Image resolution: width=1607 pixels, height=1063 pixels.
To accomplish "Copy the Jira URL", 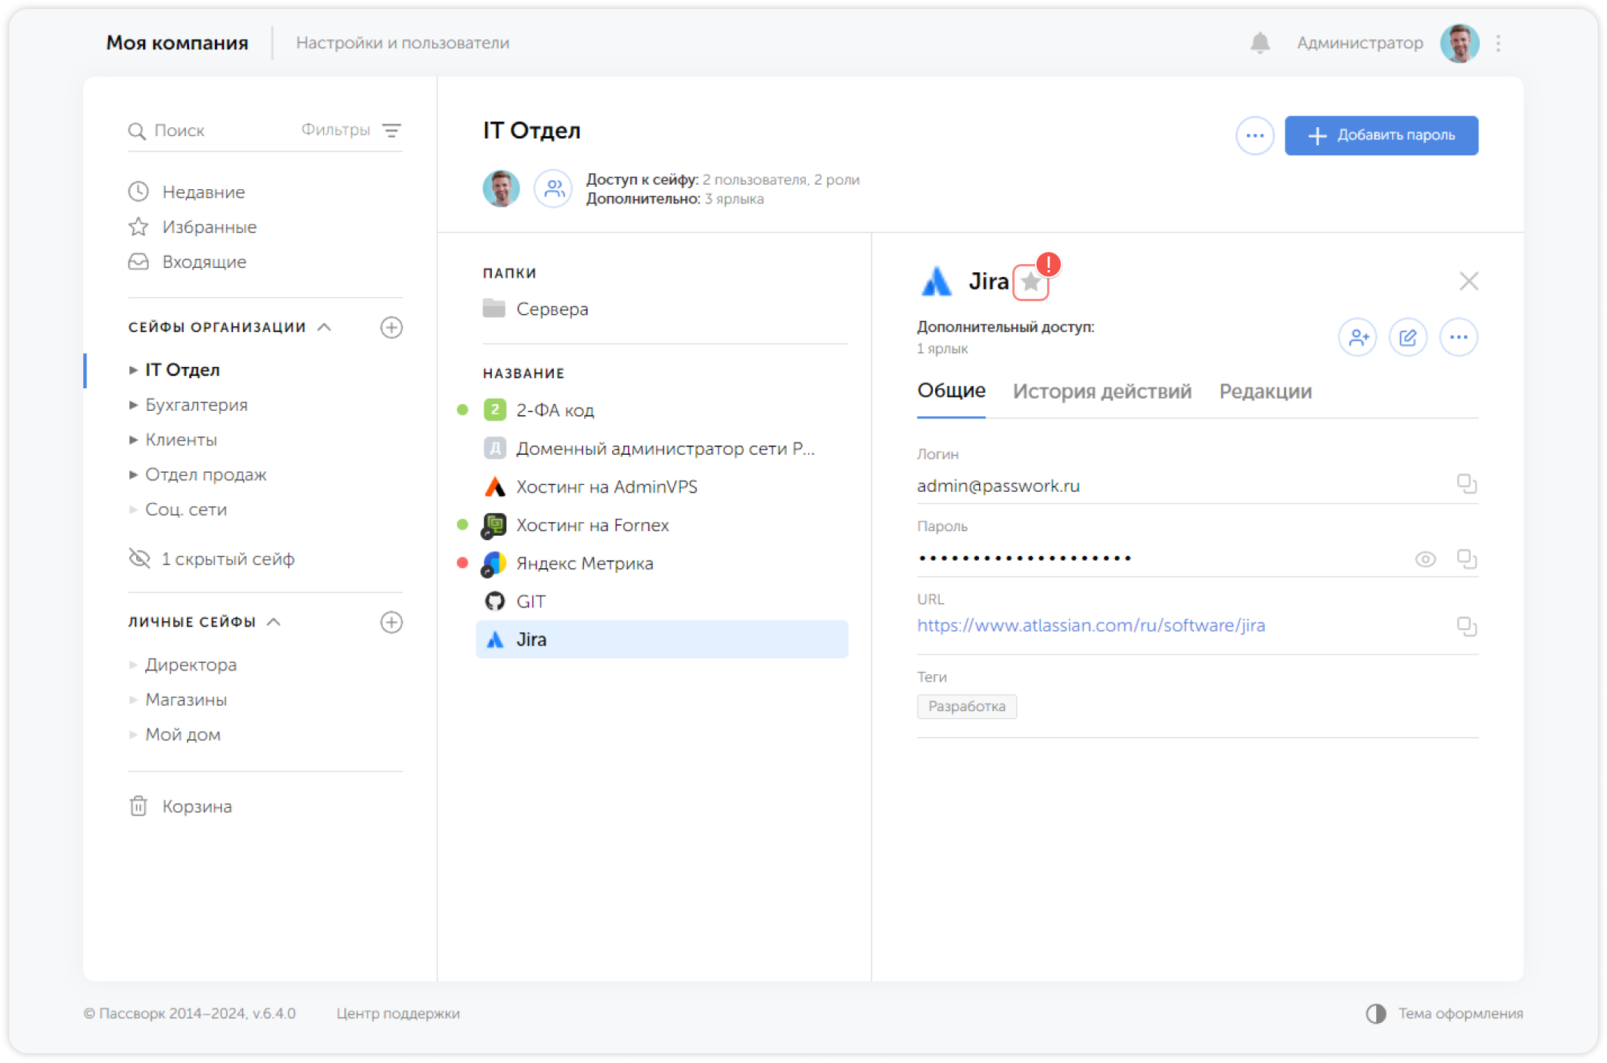I will pyautogui.click(x=1466, y=626).
